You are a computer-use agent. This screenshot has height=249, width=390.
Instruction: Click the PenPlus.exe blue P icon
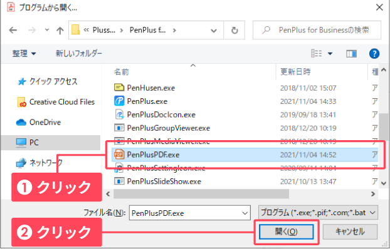point(119,101)
